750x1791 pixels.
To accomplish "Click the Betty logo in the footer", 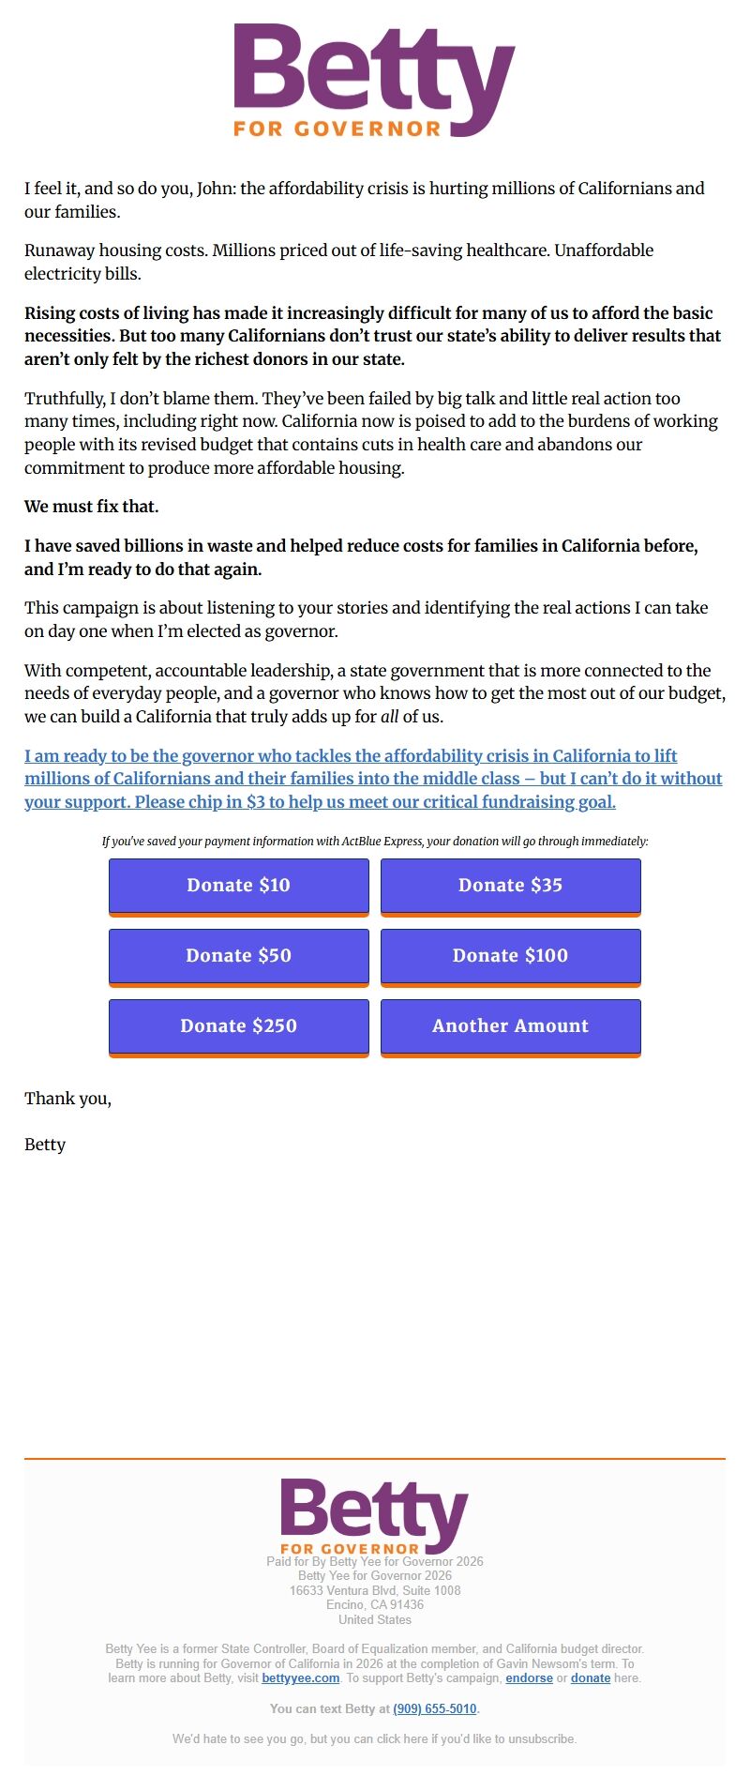I will pos(374,1515).
